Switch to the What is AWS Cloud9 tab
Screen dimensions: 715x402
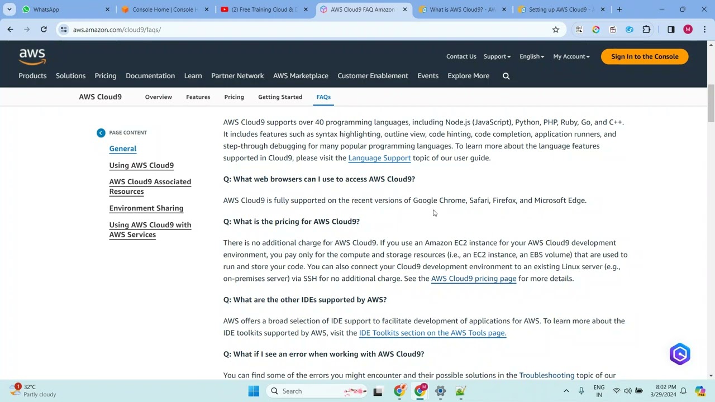click(463, 9)
